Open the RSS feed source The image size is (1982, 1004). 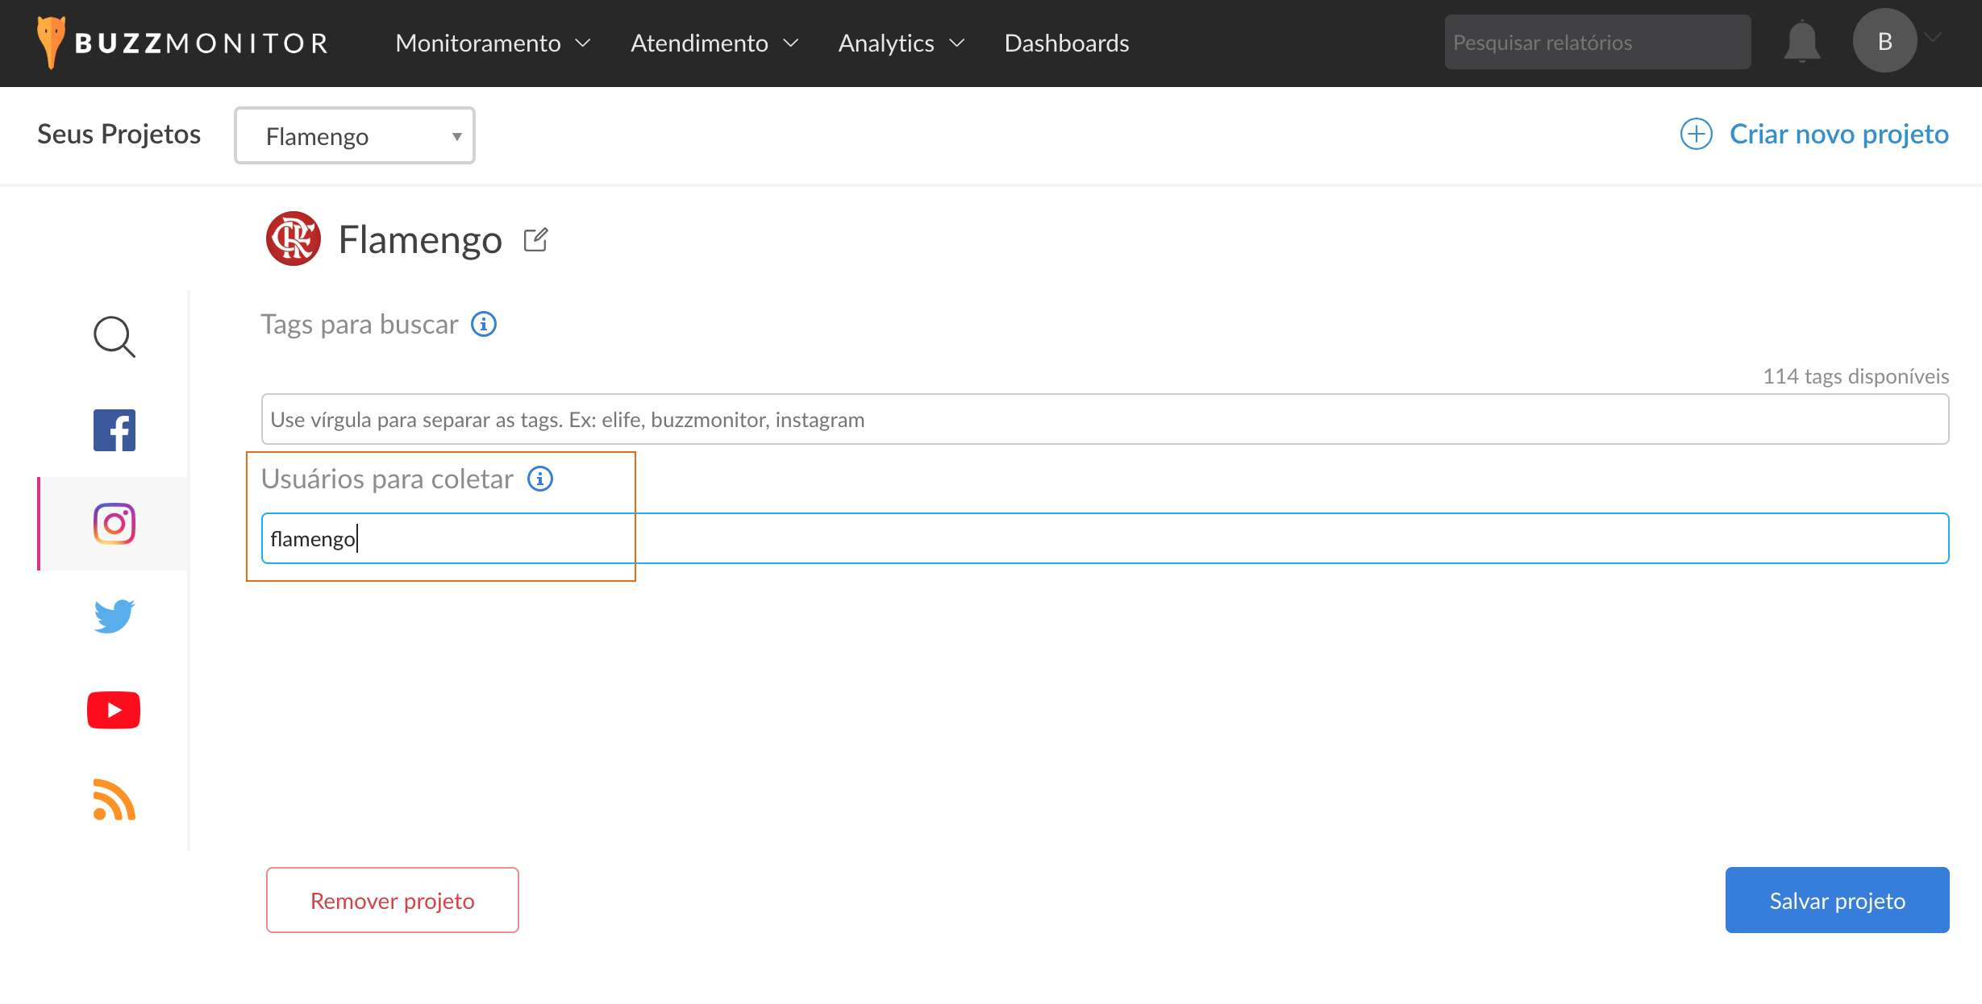coord(114,800)
